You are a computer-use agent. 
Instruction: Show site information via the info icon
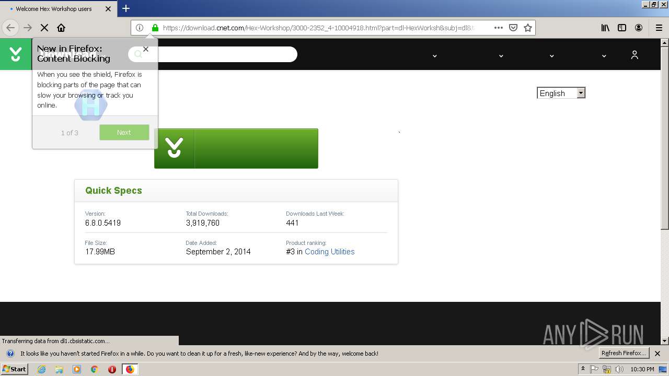coord(140,28)
